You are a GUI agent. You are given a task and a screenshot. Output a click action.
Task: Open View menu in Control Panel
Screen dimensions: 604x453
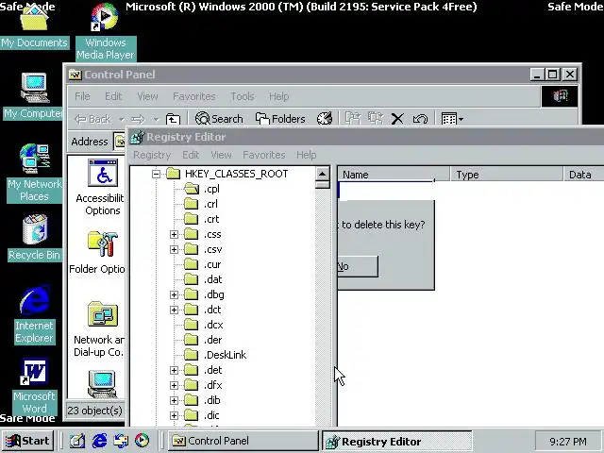147,96
